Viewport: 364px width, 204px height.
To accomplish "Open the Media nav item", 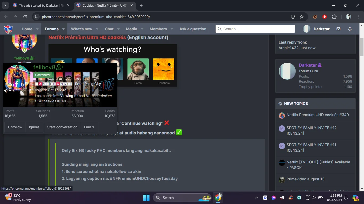I will [132, 29].
